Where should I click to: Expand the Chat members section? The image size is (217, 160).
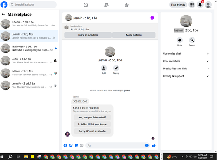point(186,61)
